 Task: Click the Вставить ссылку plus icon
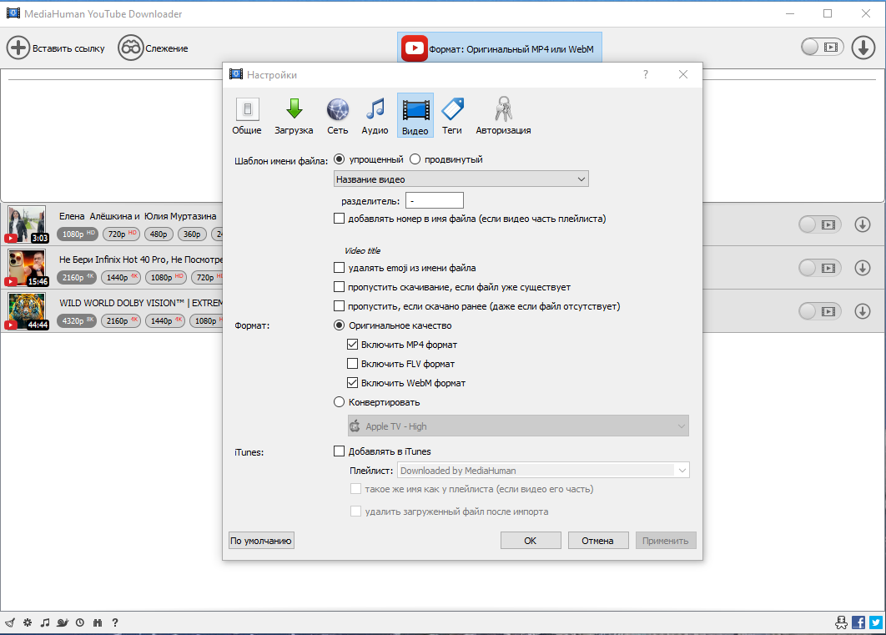(18, 48)
